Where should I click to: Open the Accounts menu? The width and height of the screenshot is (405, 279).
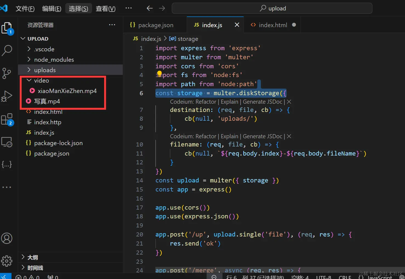pyautogui.click(x=7, y=238)
